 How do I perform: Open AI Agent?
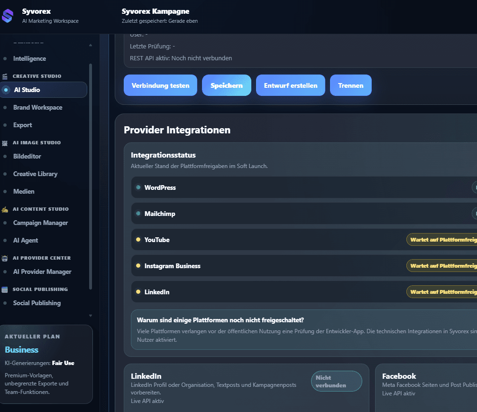(26, 241)
